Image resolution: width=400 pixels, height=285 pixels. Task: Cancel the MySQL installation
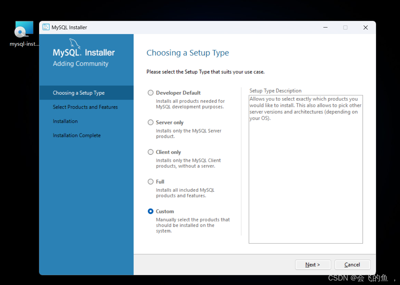click(352, 264)
